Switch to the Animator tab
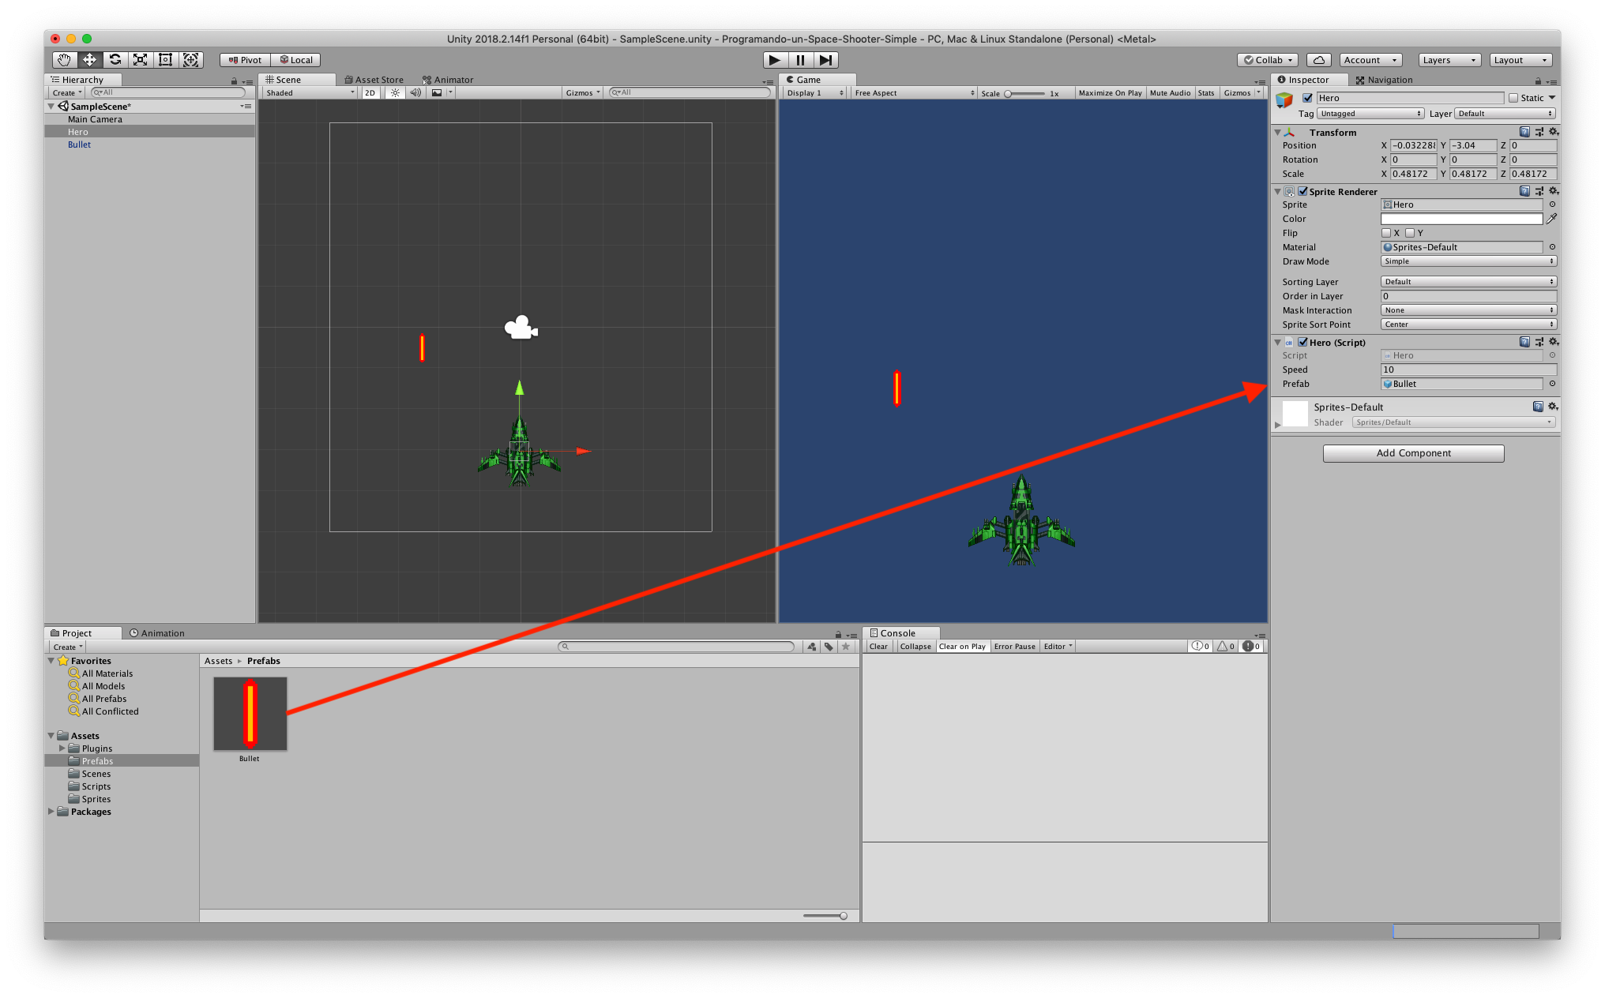The width and height of the screenshot is (1605, 998). click(448, 80)
